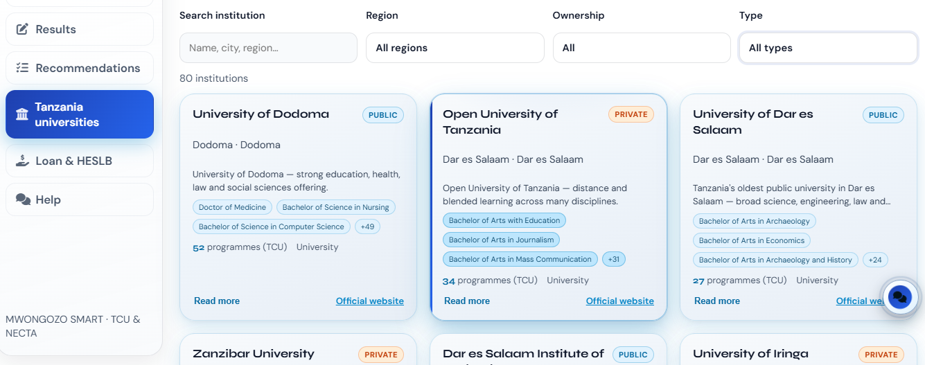
Task: Focus the Search institution input field
Action: pos(268,48)
